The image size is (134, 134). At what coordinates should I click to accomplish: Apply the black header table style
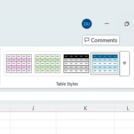click(x=76, y=64)
